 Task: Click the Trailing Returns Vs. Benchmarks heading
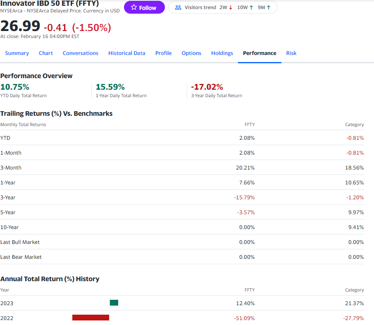[56, 113]
